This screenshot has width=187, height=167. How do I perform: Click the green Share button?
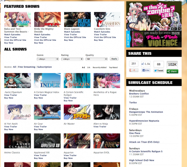coord(172,71)
